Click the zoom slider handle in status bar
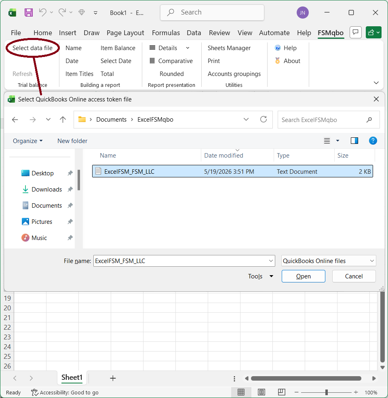The height and width of the screenshot is (398, 388). (x=327, y=392)
